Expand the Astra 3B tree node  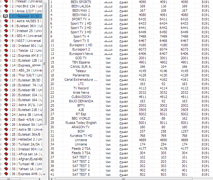[x=0, y=115]
